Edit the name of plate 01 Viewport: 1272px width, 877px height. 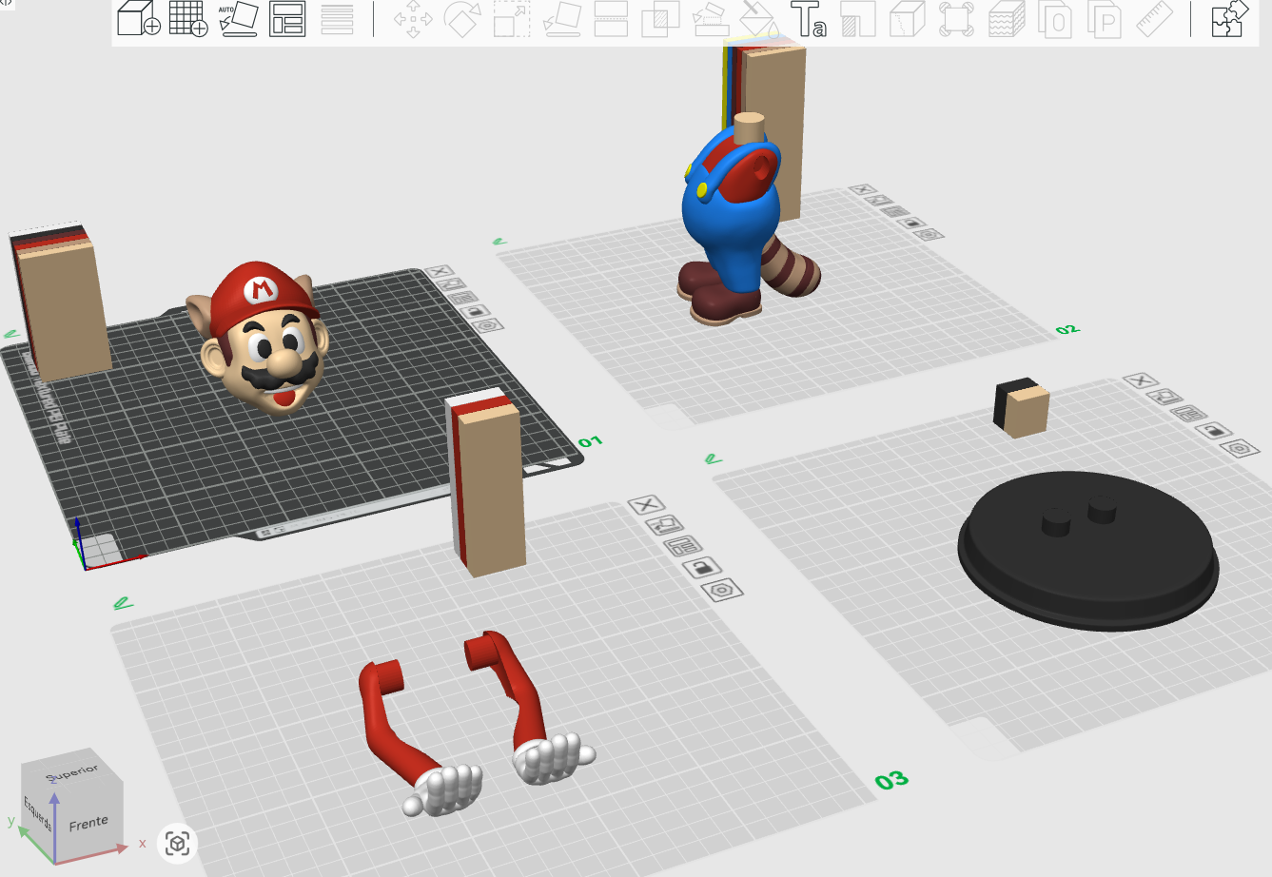(x=11, y=335)
